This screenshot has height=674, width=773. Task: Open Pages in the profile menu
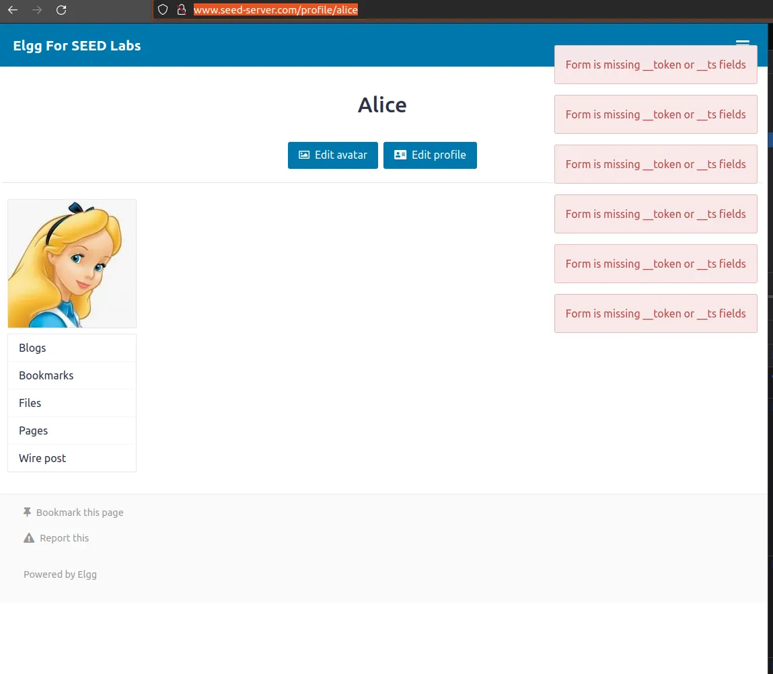34,430
